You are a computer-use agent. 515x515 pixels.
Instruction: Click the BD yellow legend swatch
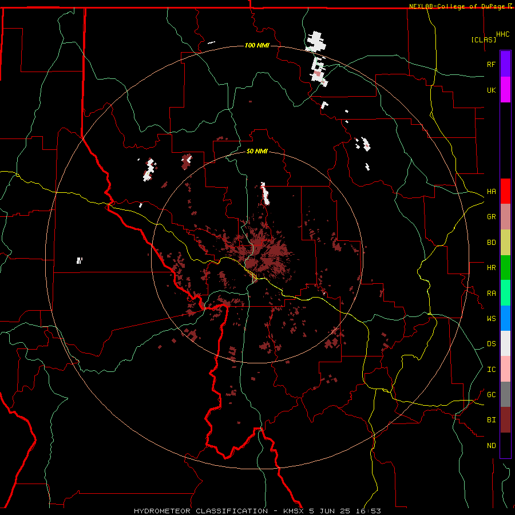(505, 243)
